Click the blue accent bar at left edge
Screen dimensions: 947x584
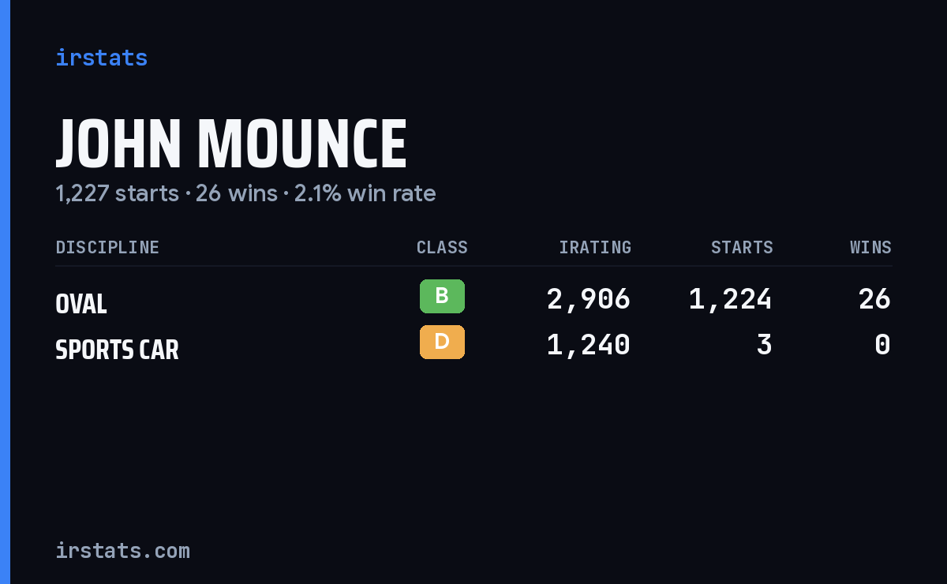tap(5, 292)
